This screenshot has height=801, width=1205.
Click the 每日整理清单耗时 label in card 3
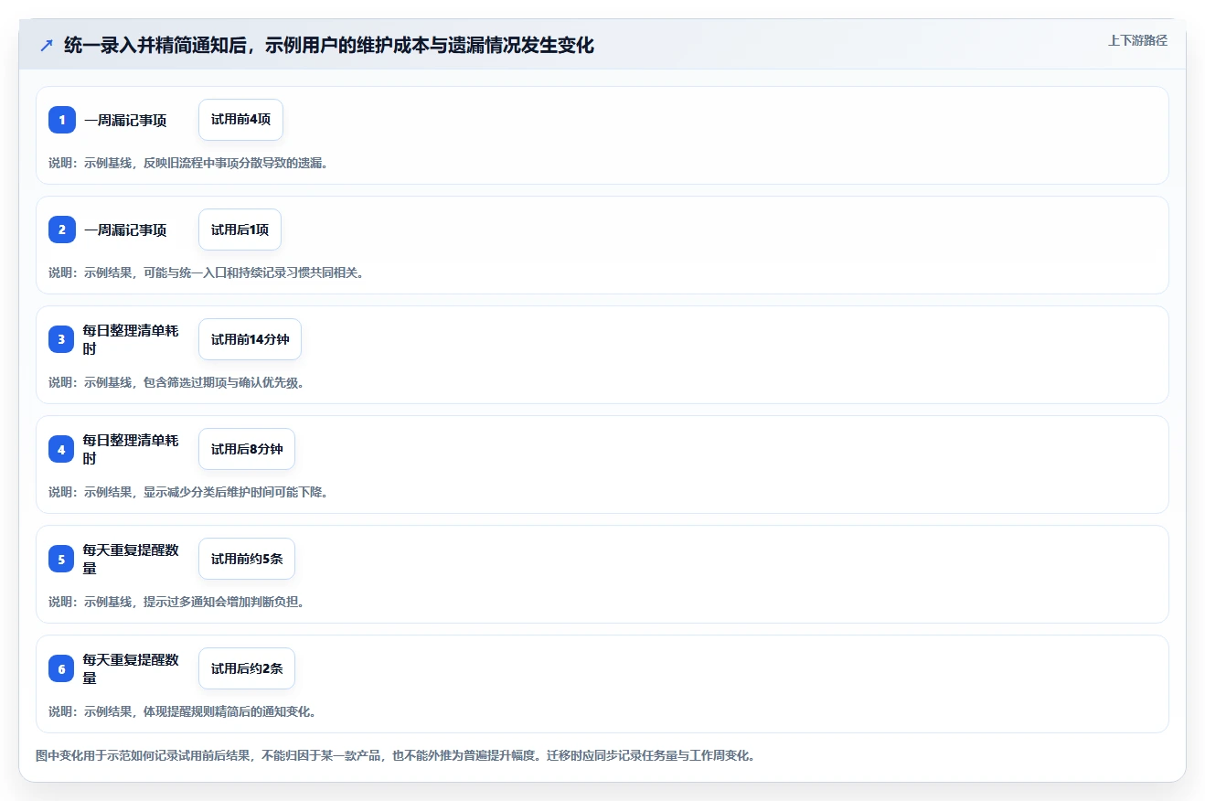point(131,339)
